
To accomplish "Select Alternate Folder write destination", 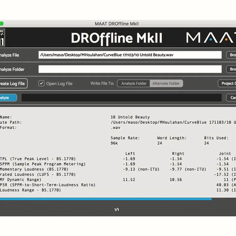I will point(166,83).
